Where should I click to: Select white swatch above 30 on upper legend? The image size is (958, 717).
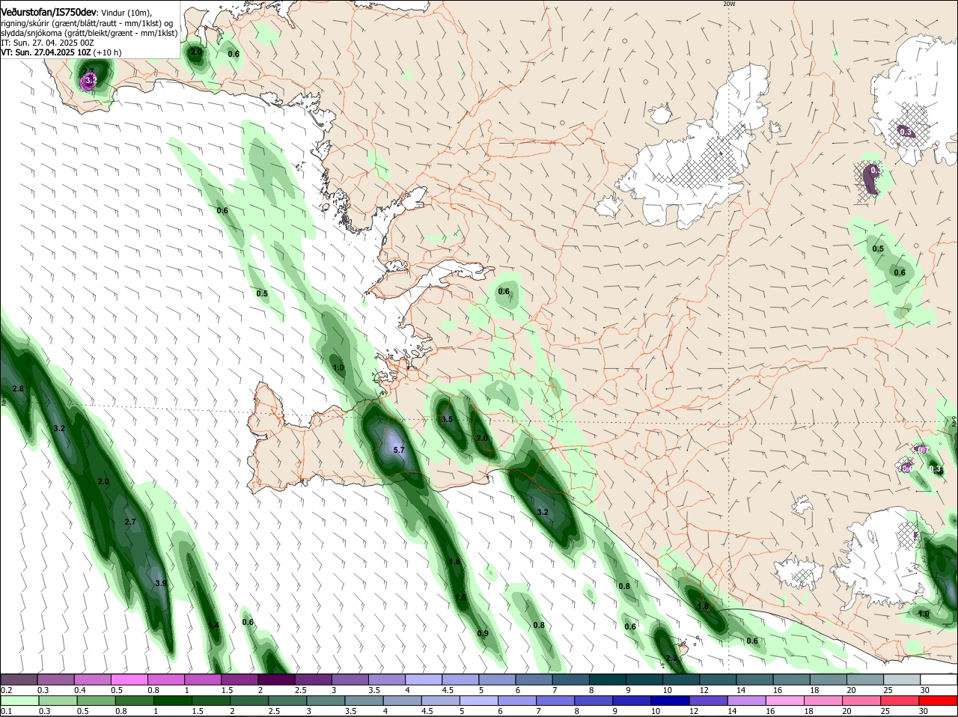tap(939, 679)
